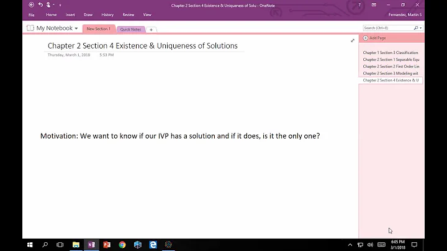Open the colorful burst app on taskbar
Screen dimensions: 447x251
coord(168,245)
